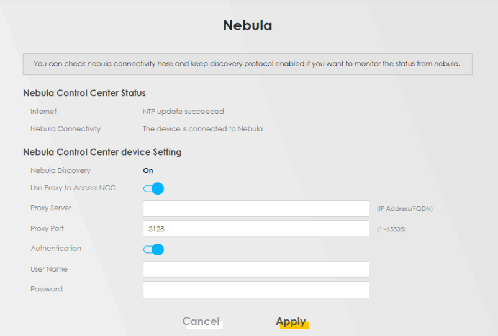
Task: Click the NTP update succeeded status text
Action: point(183,112)
